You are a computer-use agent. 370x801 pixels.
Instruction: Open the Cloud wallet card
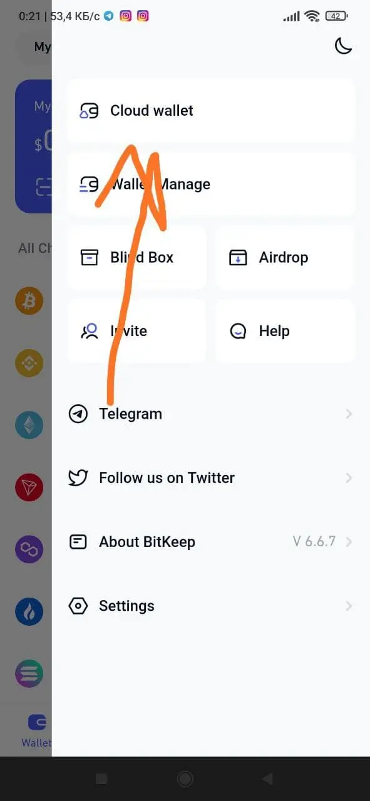(211, 111)
